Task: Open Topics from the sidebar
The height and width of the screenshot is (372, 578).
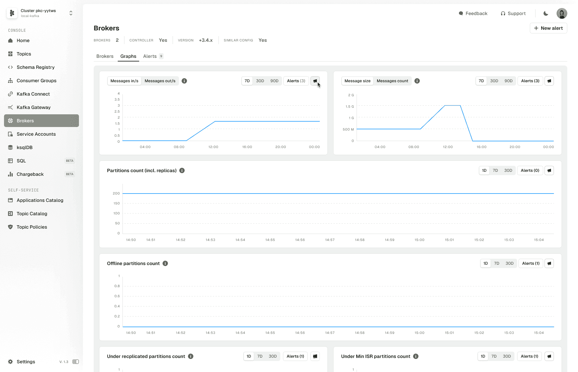Action: pyautogui.click(x=23, y=54)
